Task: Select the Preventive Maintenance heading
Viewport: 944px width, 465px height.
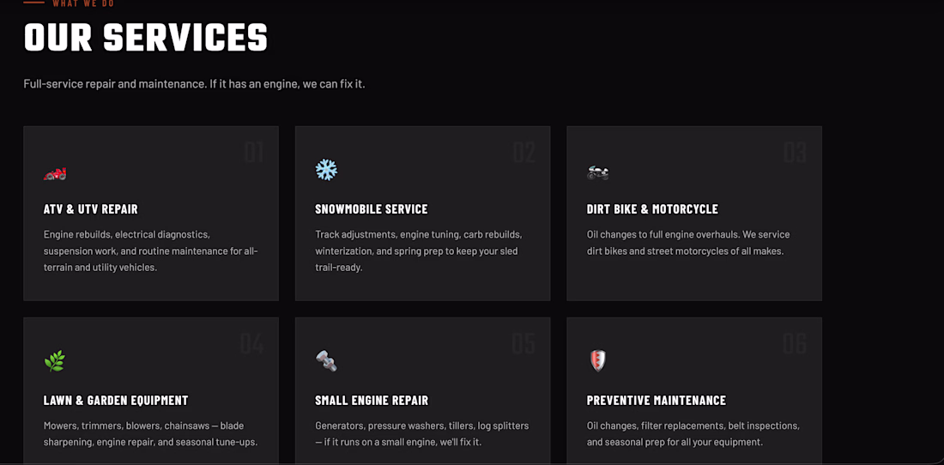Action: [x=657, y=401]
